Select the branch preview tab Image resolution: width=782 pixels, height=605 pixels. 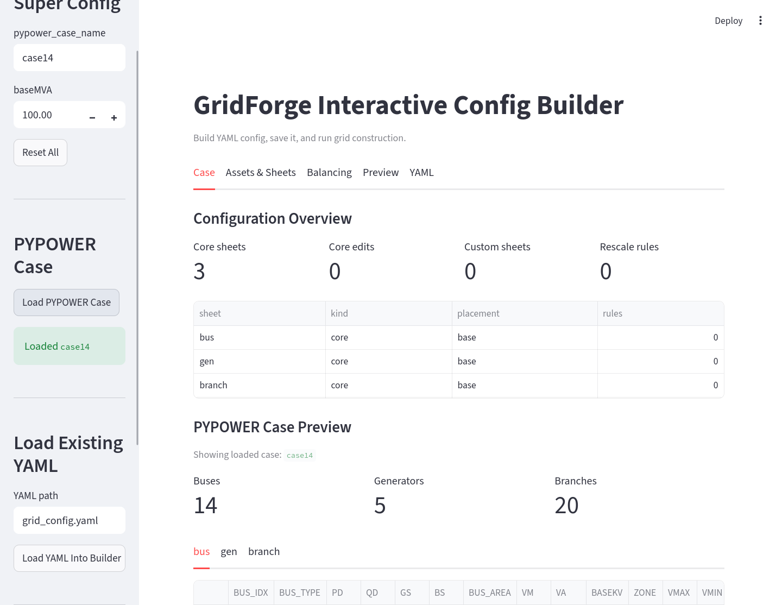(264, 552)
